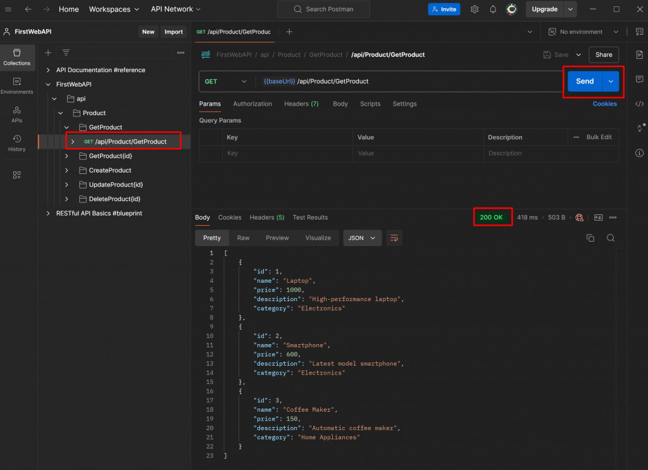This screenshot has height=470, width=648.
Task: Click the filter collections icon
Action: pos(66,53)
